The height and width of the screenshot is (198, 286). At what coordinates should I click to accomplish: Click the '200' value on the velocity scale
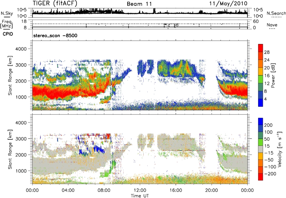(x=268, y=125)
